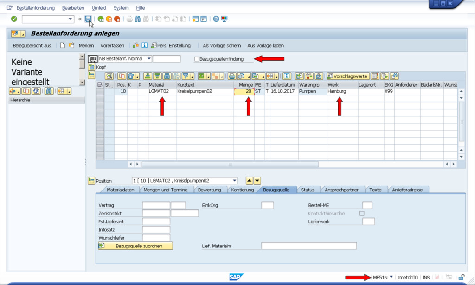Expand the Position item dropdown list

(234, 181)
